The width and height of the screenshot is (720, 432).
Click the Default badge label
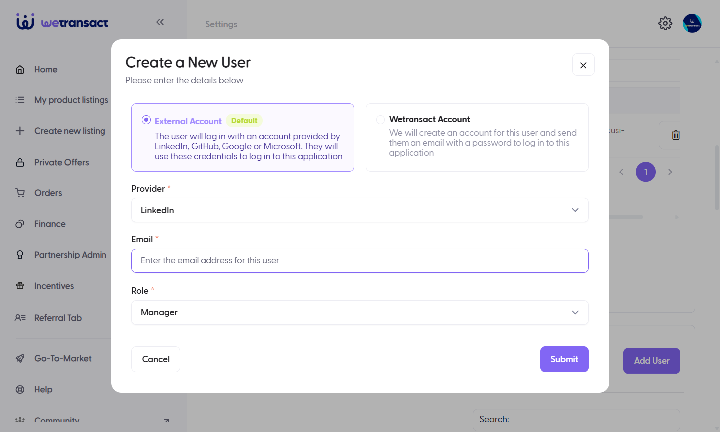point(244,121)
